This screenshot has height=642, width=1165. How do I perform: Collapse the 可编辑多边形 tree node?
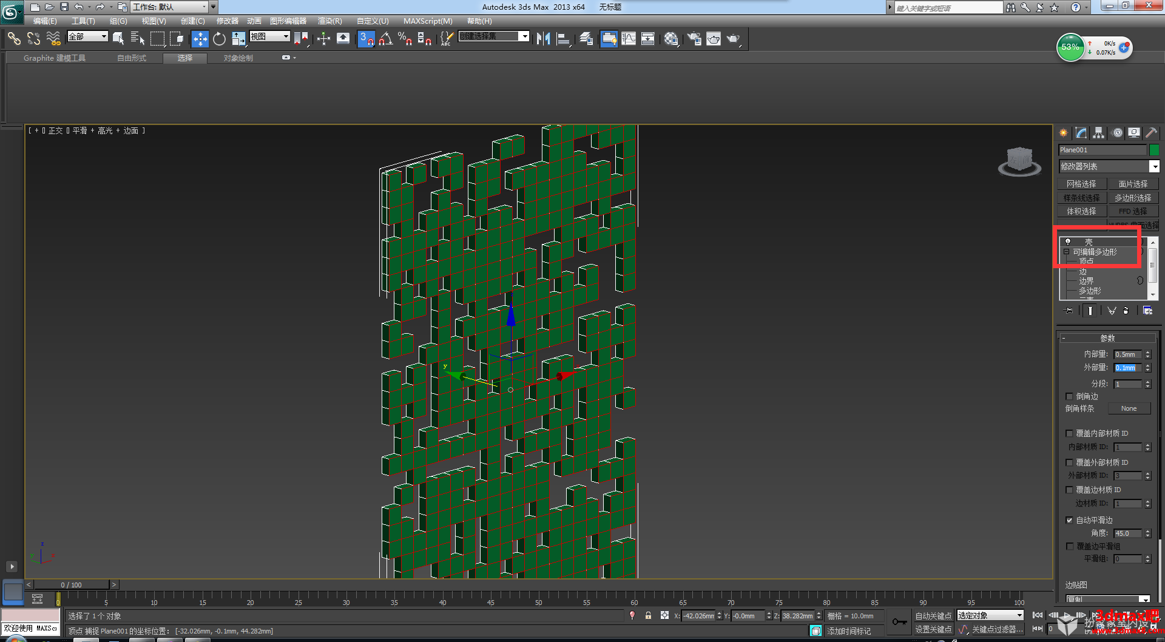point(1066,252)
